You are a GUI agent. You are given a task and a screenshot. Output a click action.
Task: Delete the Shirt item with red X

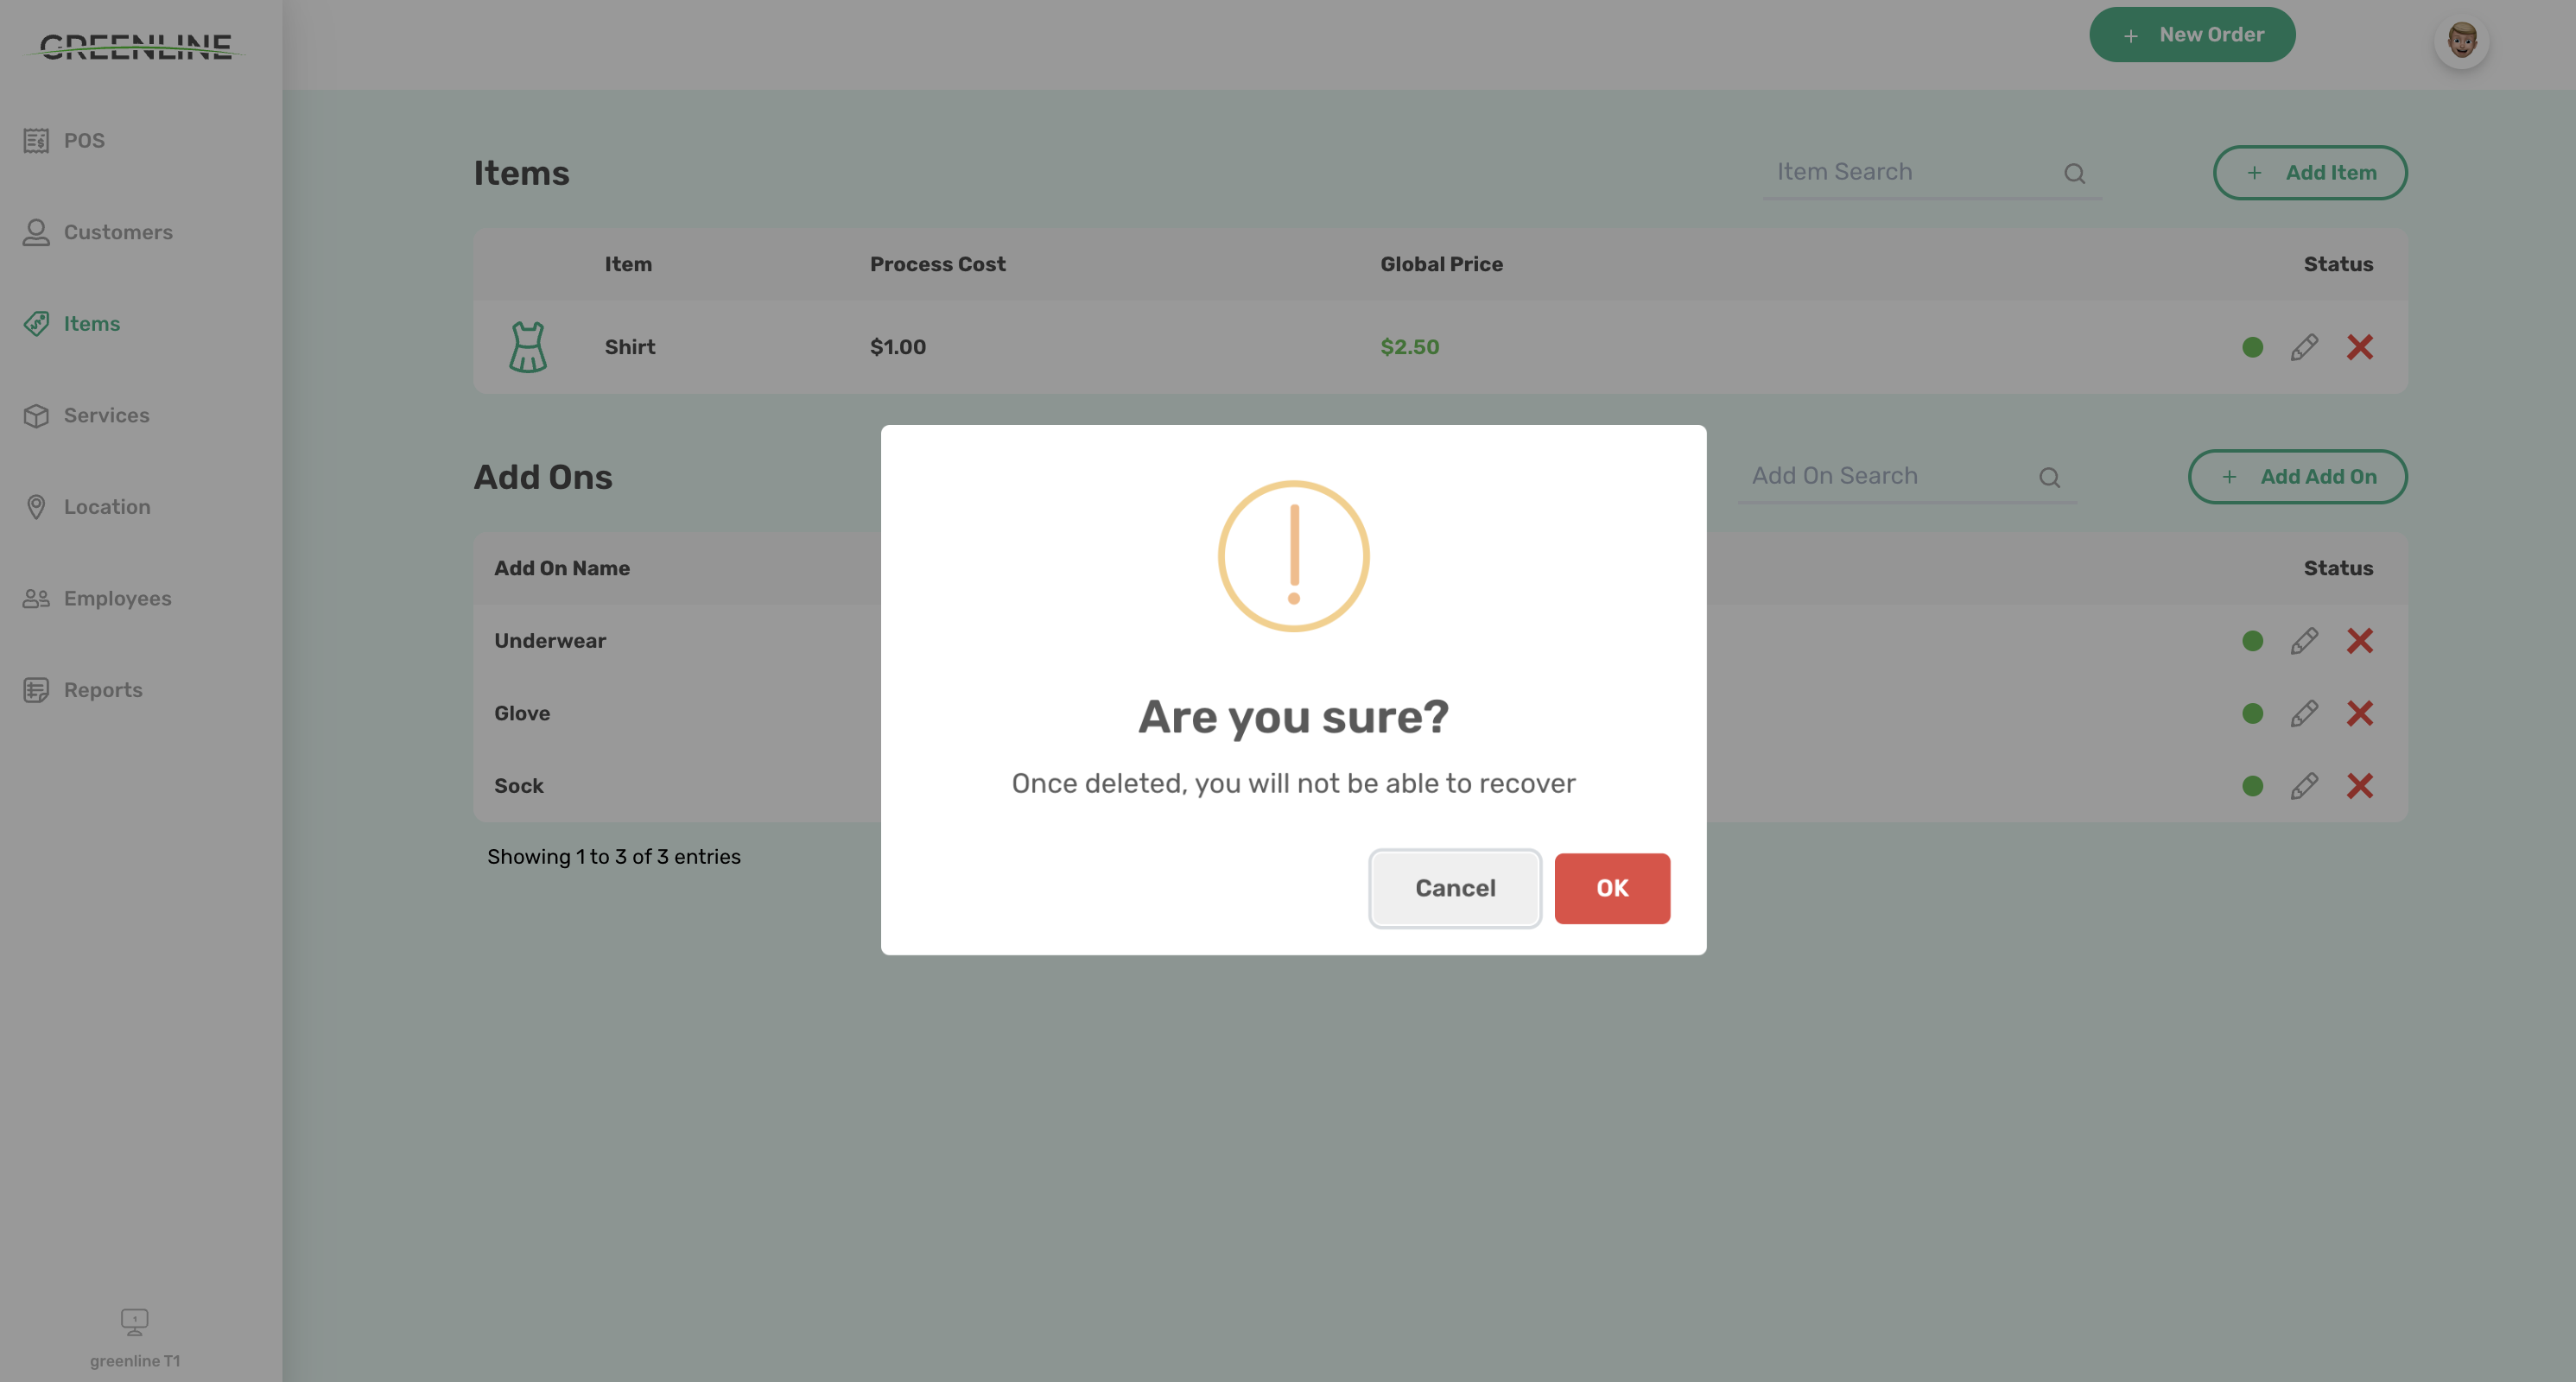point(2359,347)
